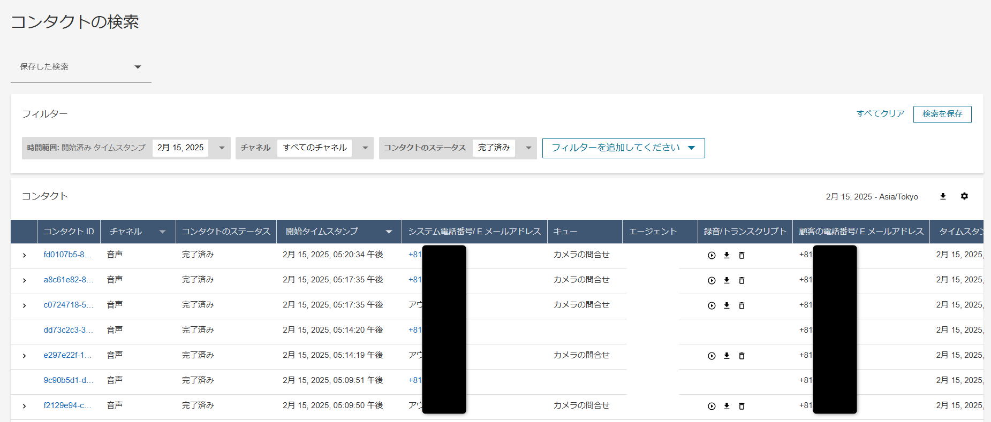Open table settings gear icon

pyautogui.click(x=964, y=196)
